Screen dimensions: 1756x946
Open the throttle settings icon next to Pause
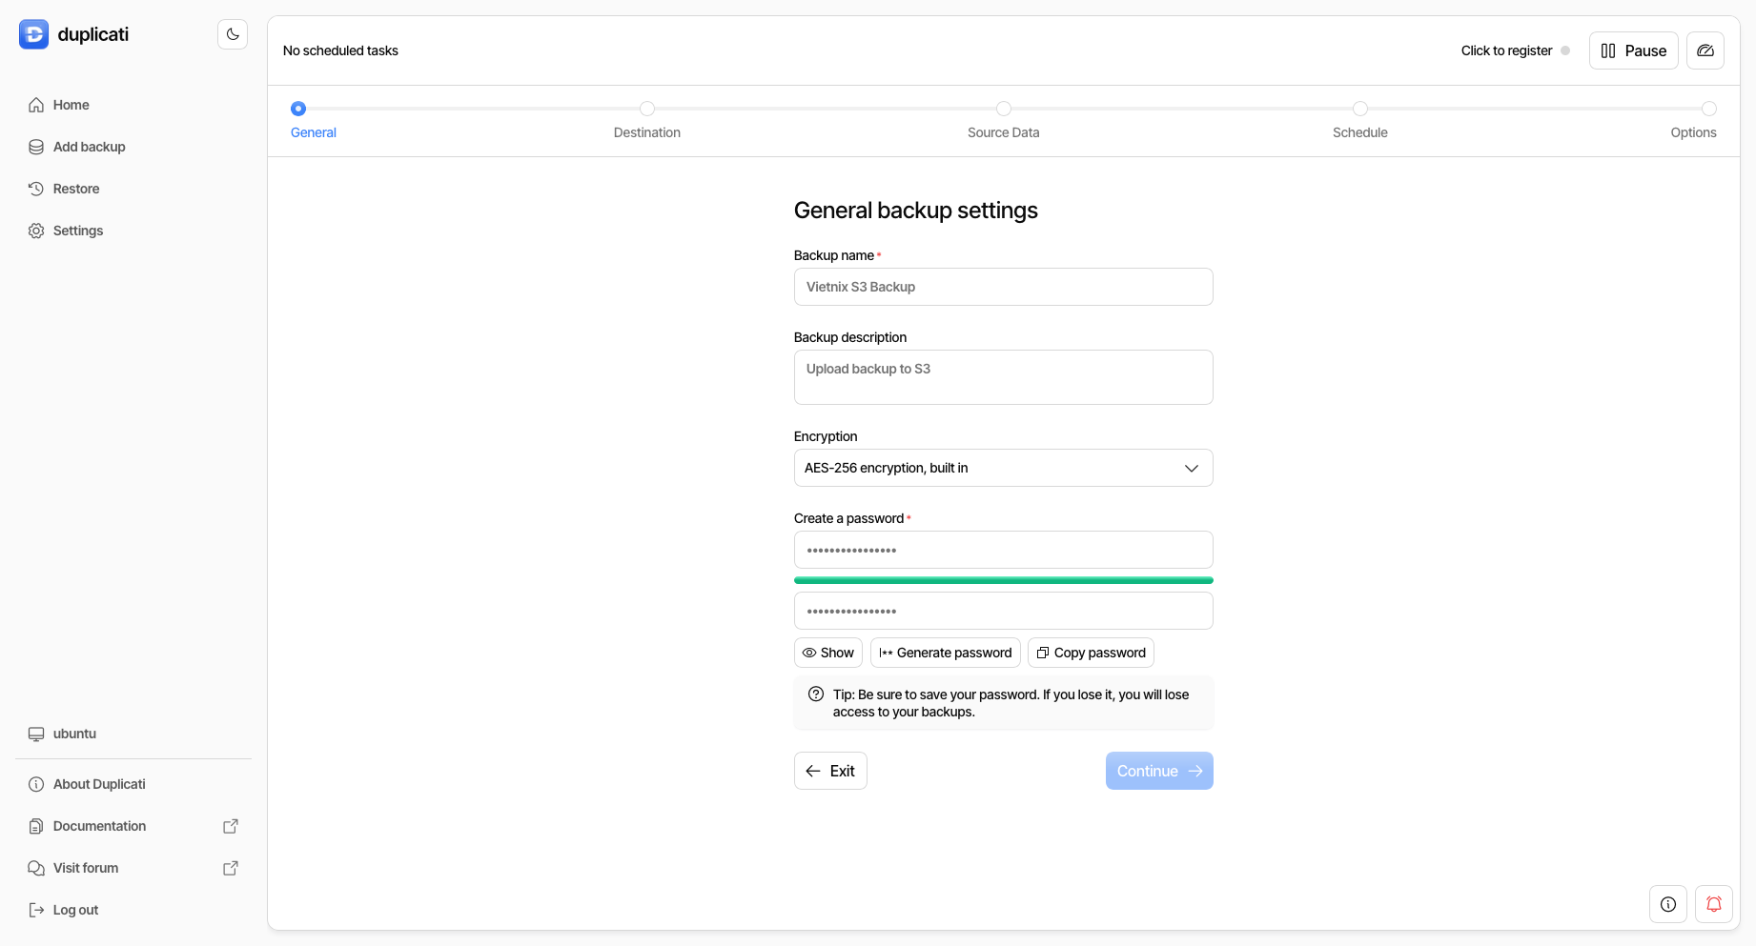coord(1705,50)
